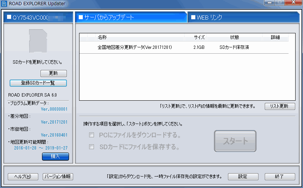Screen dimensions: 303x188
Task: Switch to WEB リンク tab
Action: click(244, 17)
